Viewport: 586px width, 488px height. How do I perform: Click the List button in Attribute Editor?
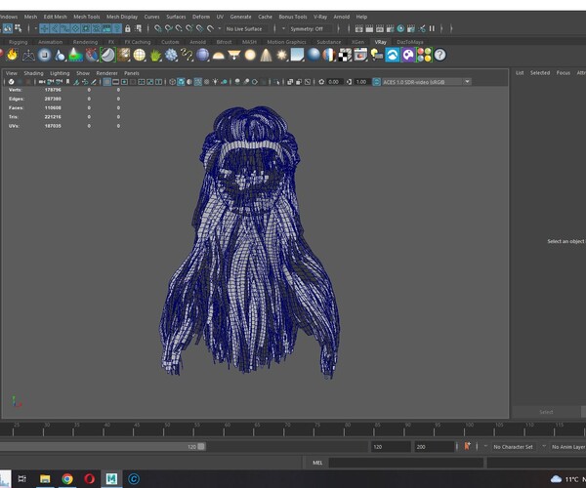[x=520, y=73]
